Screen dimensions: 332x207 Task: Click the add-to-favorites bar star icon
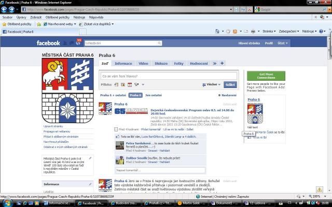pos(39,24)
